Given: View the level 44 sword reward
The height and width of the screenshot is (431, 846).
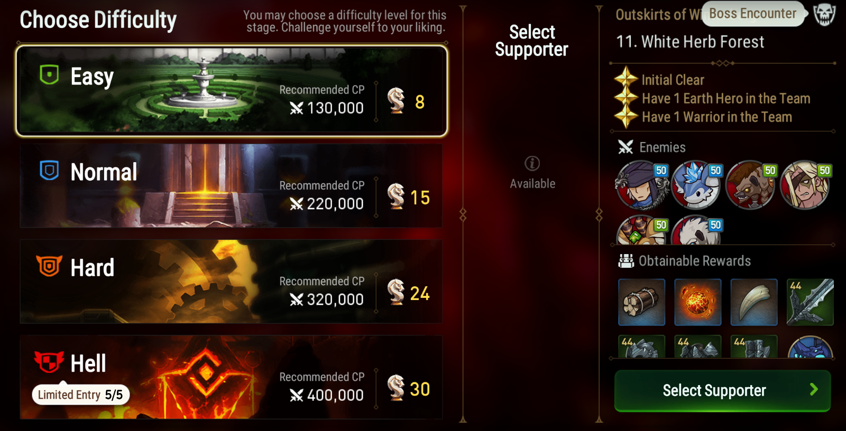Looking at the screenshot, I should [810, 302].
